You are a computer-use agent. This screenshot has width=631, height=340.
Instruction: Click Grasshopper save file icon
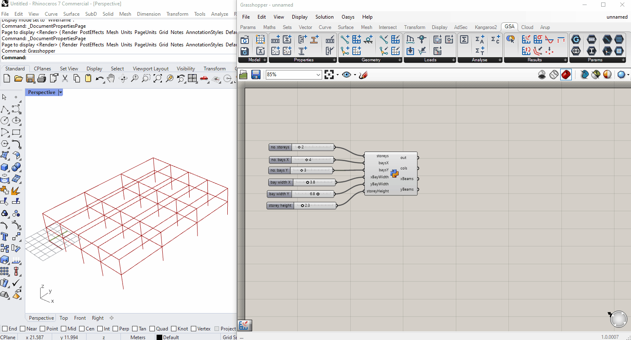coord(256,75)
